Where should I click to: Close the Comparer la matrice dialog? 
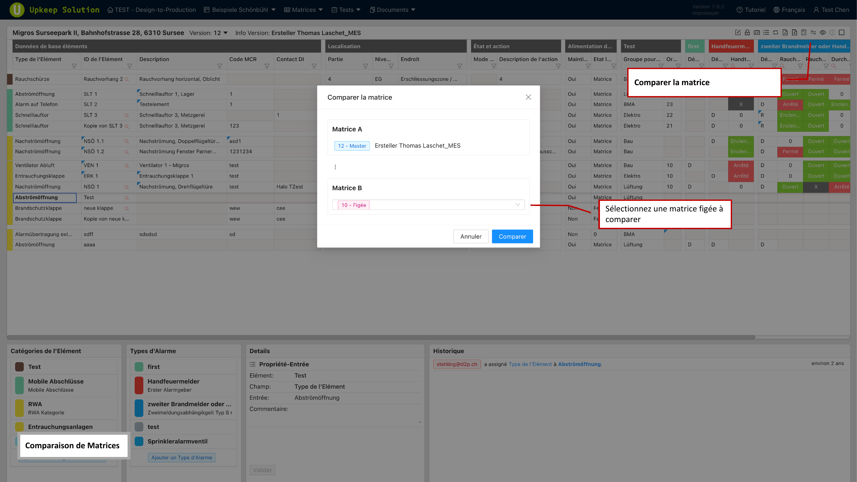pos(528,97)
